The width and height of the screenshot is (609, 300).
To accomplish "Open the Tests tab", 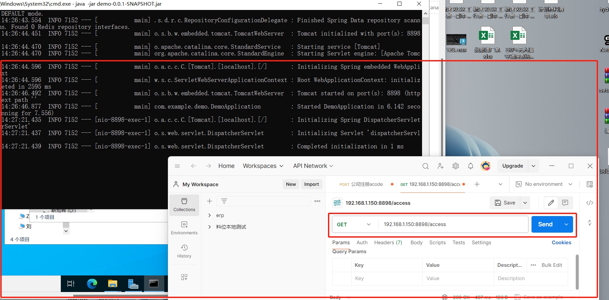I will click(x=459, y=243).
